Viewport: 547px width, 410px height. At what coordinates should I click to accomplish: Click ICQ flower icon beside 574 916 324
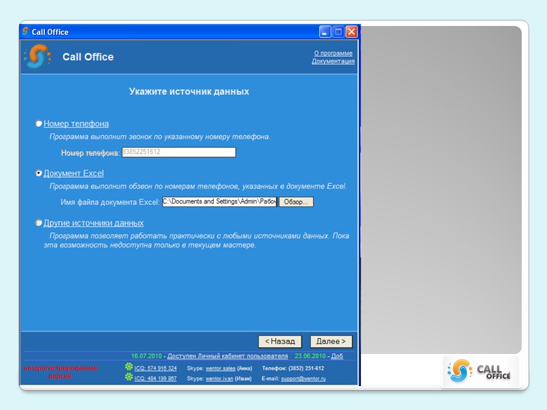129,367
